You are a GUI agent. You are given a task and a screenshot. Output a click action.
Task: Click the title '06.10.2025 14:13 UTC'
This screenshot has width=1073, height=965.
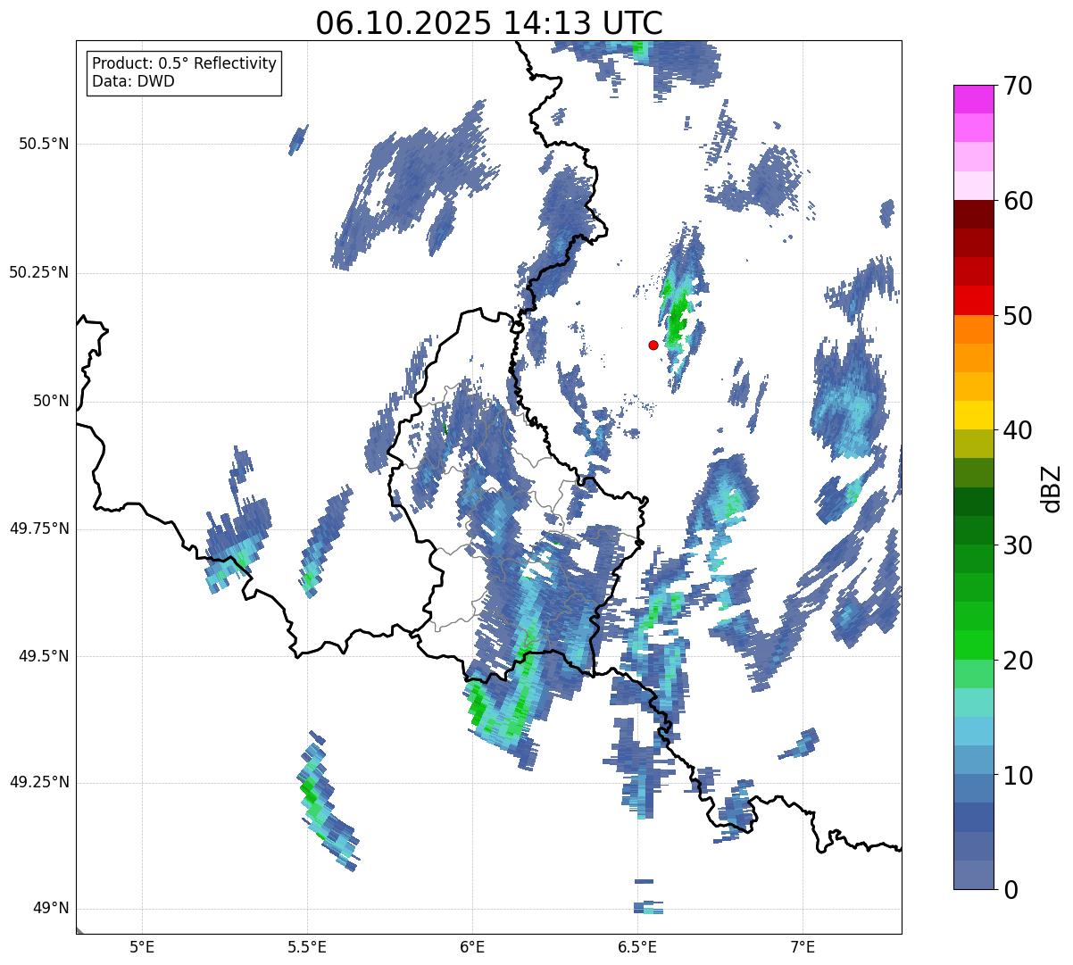tap(489, 22)
